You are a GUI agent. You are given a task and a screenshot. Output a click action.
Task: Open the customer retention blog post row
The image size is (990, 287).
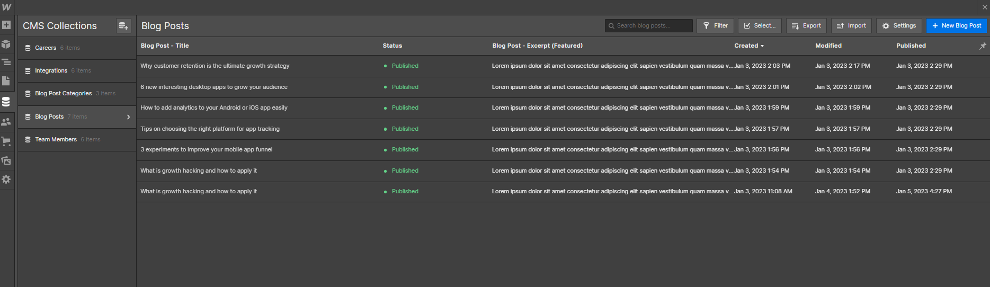point(215,66)
